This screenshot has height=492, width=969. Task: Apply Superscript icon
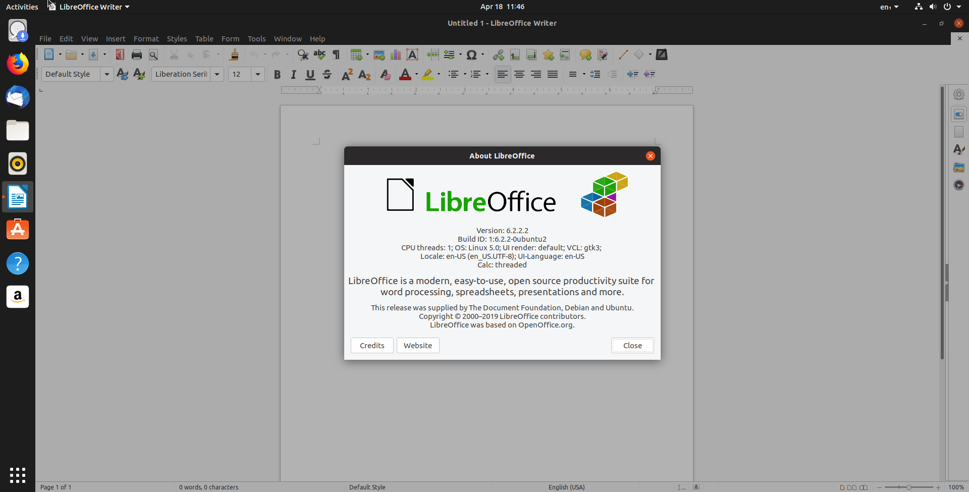point(347,74)
